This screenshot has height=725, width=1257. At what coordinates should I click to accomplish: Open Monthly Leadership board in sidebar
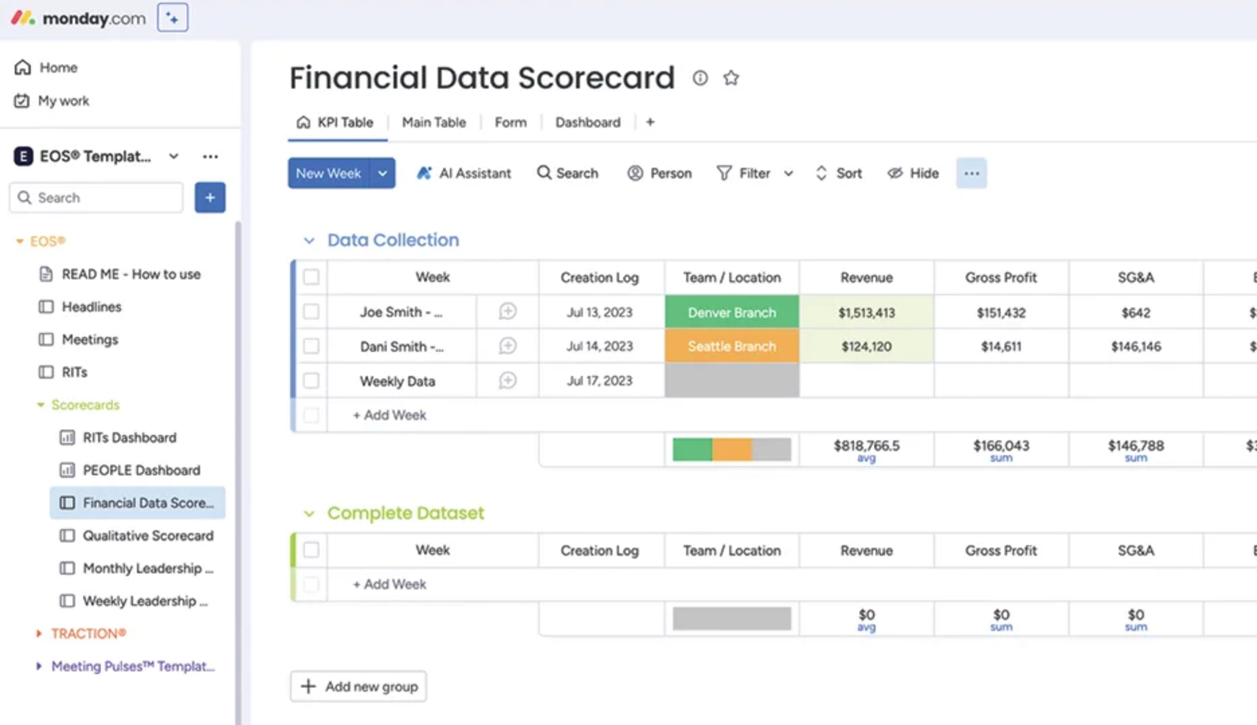tap(138, 569)
